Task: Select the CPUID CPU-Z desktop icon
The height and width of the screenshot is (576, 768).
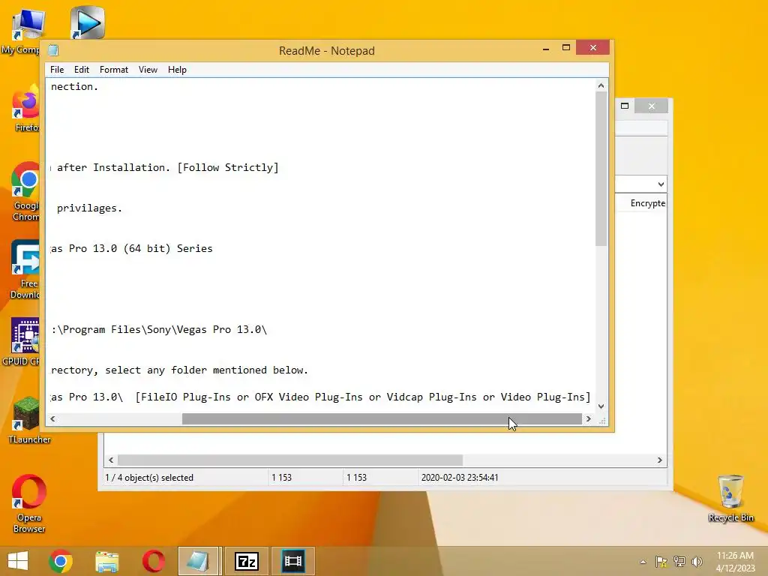Action: (22, 341)
